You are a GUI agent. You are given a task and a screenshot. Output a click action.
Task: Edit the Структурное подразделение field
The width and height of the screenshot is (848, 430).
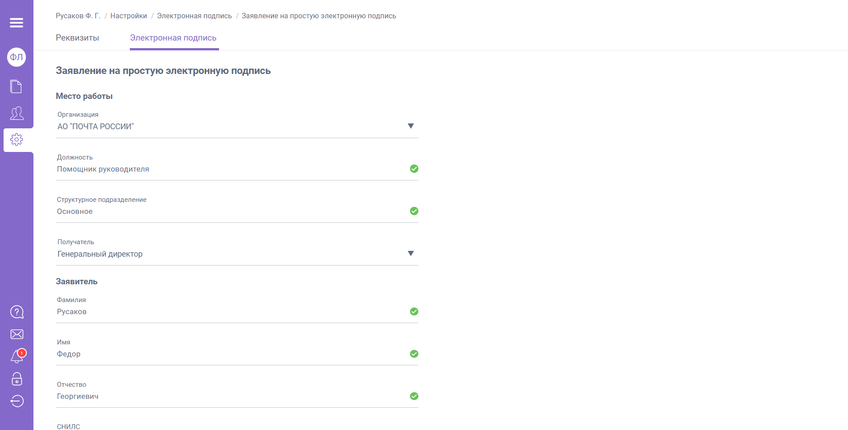click(x=230, y=212)
